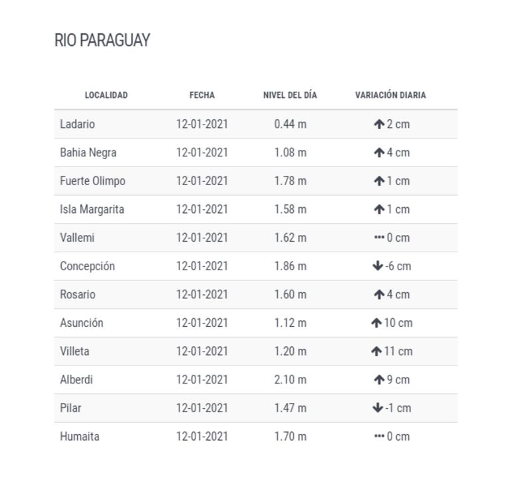512x490 pixels.
Task: Click the 2.10 m level for Alberdi
Action: (x=291, y=380)
